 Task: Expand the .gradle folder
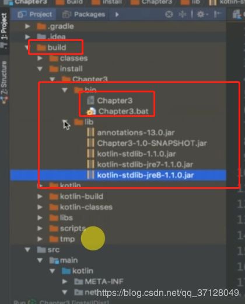(27, 26)
